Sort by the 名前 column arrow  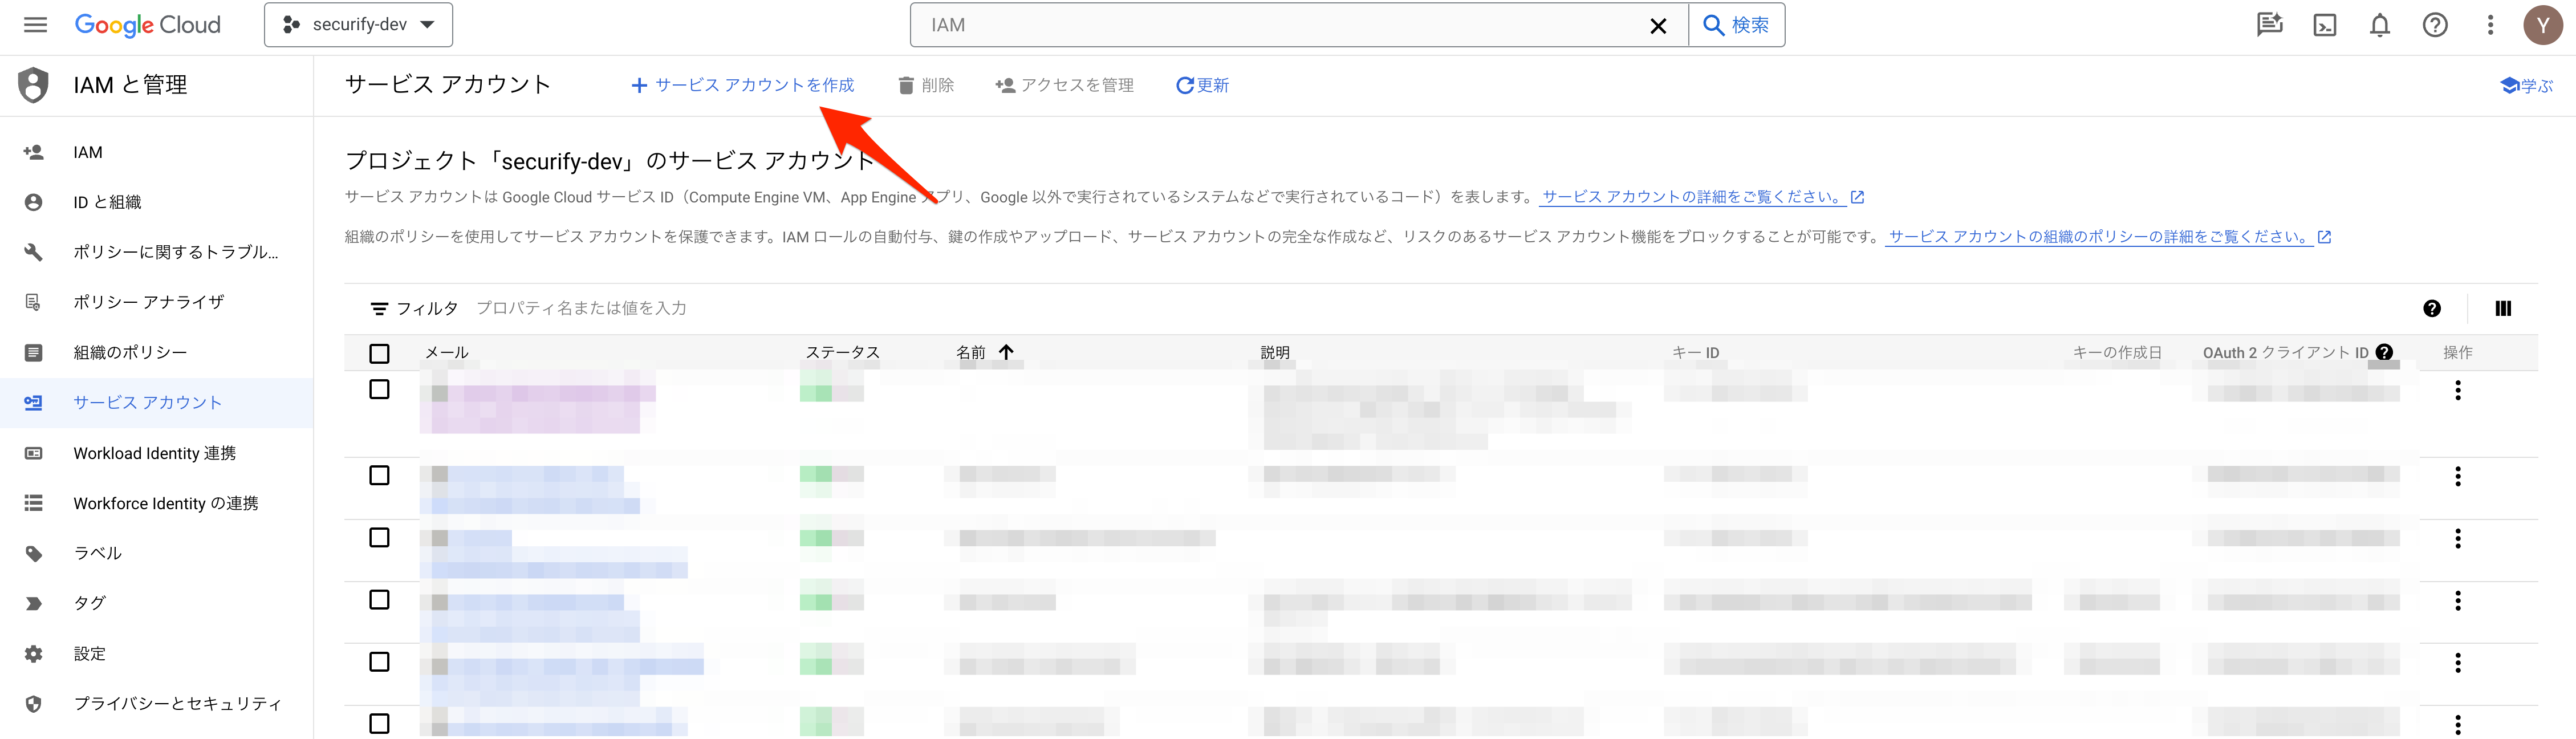click(x=1006, y=352)
